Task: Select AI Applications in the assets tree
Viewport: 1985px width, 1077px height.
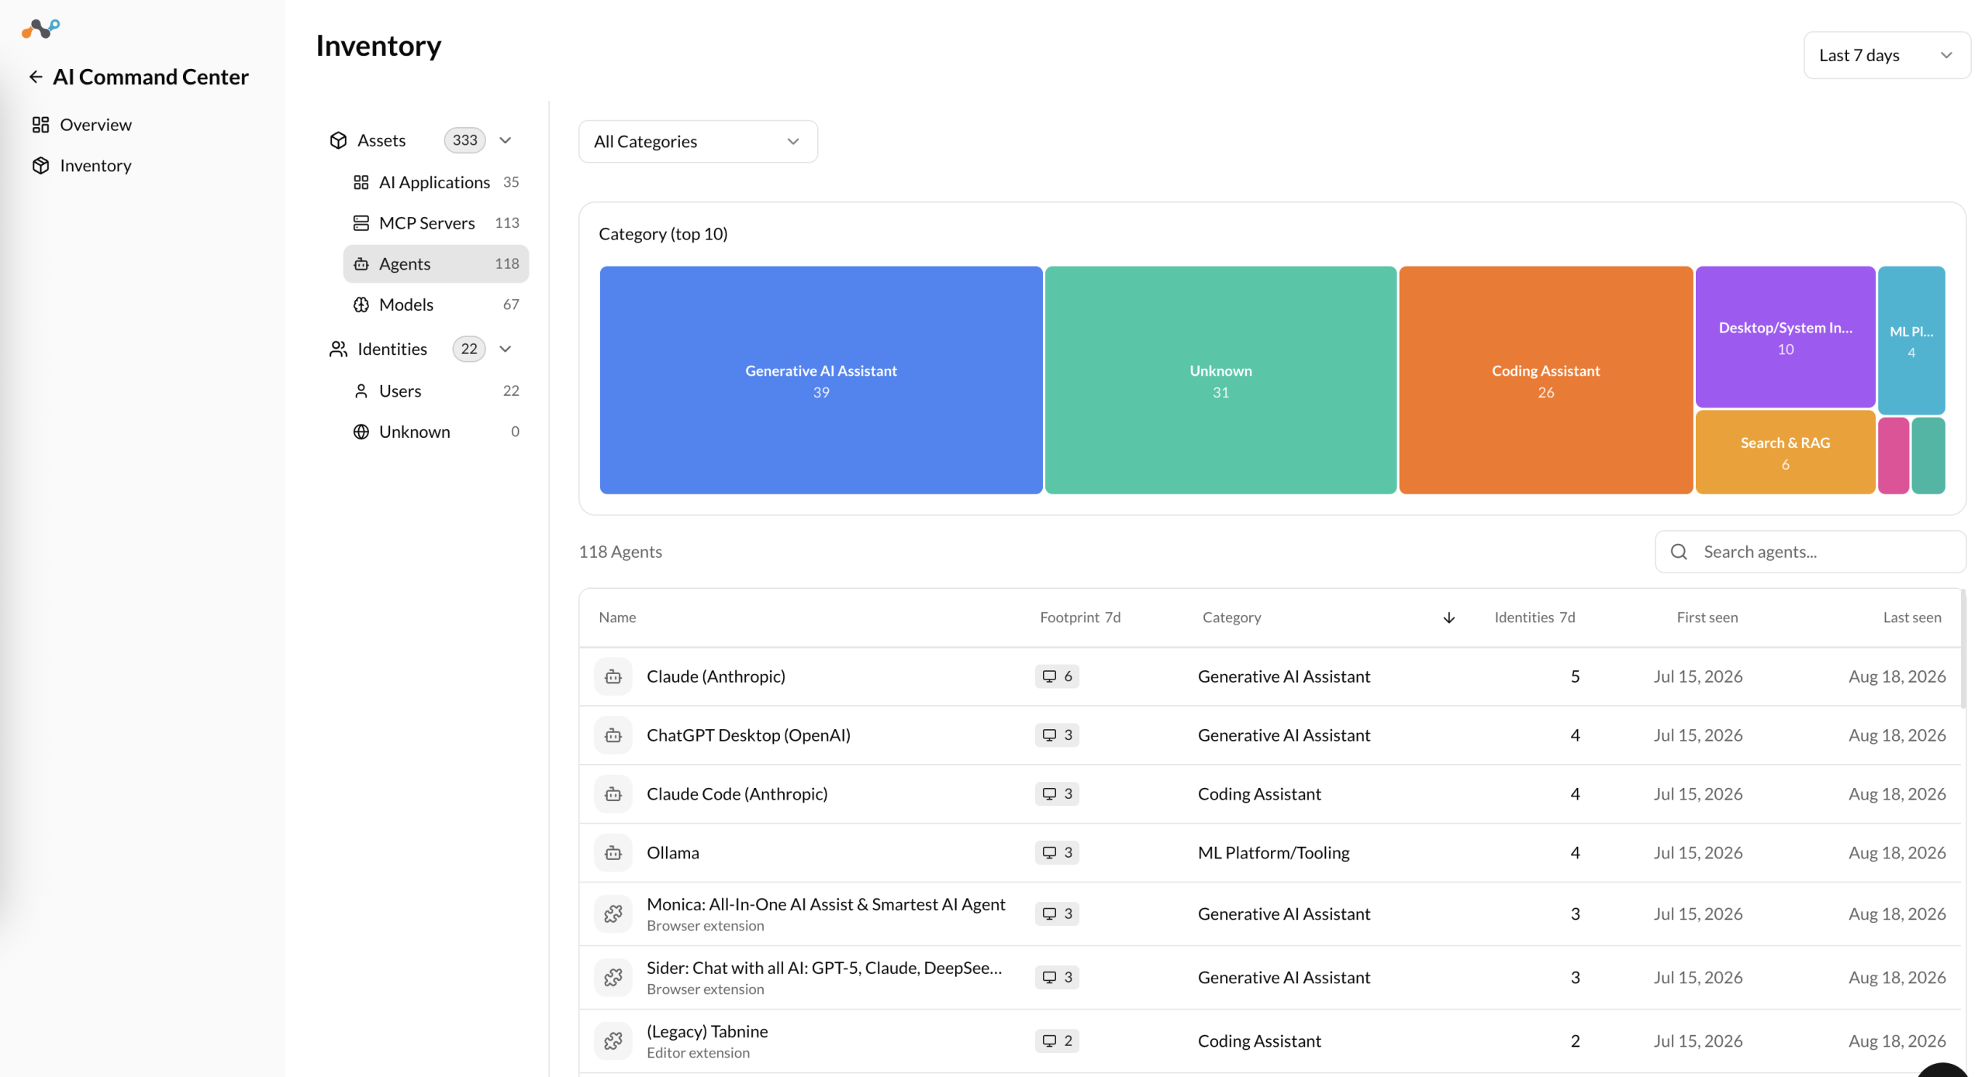Action: click(x=436, y=182)
